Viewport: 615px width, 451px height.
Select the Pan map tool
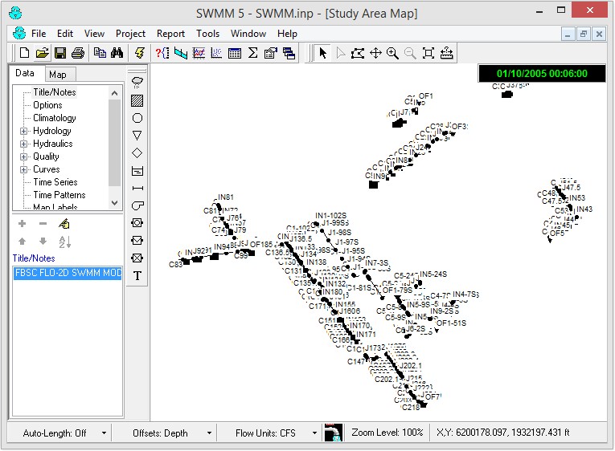click(375, 53)
